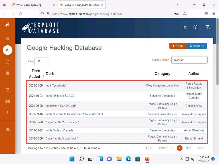Open the CirCarLife Scada dork
Image resolution: width=219 pixels, height=164 pixels.
(74, 114)
